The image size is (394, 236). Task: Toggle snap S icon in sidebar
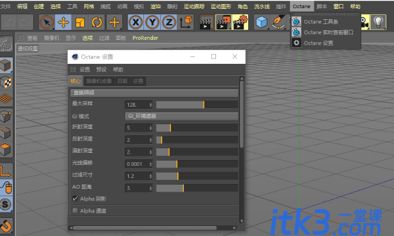pos(6,204)
